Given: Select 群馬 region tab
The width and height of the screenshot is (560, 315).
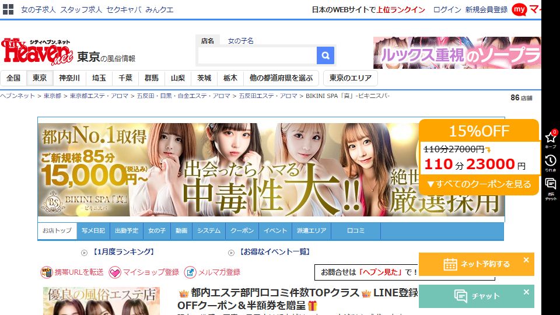Looking at the screenshot, I should coord(152,78).
